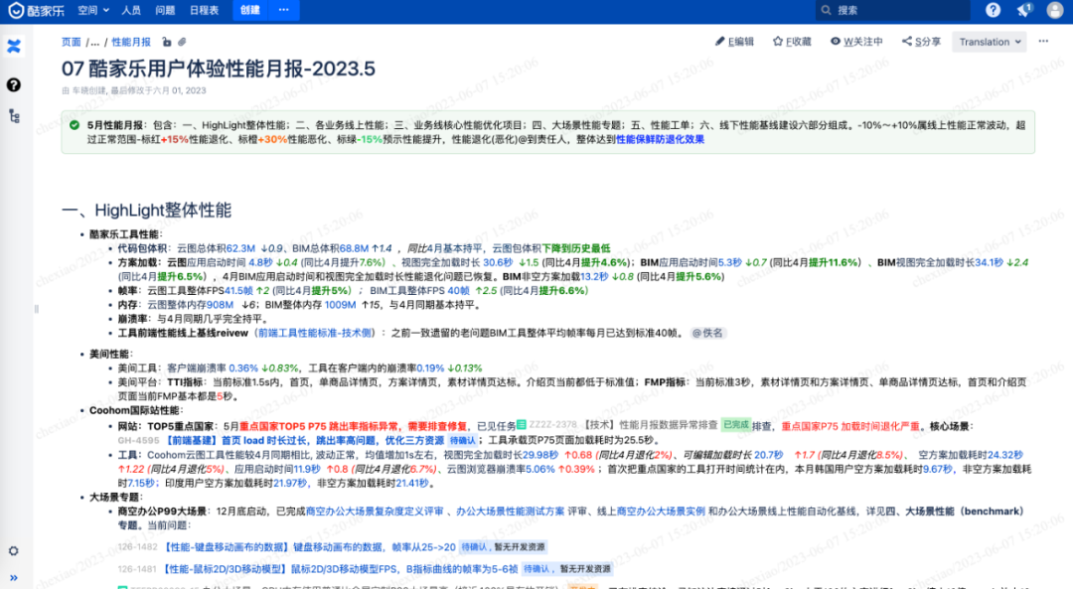Go to 页面 breadcrumb link

pos(72,42)
